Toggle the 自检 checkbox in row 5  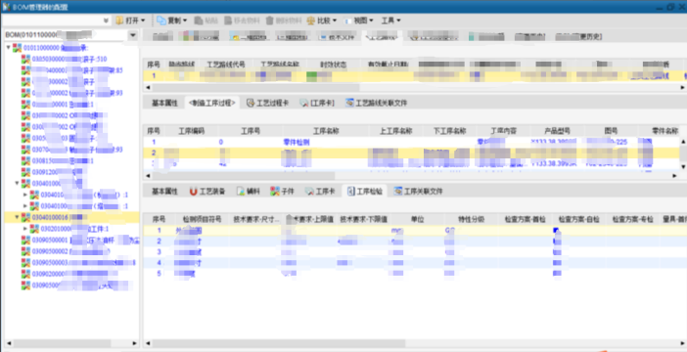point(557,273)
